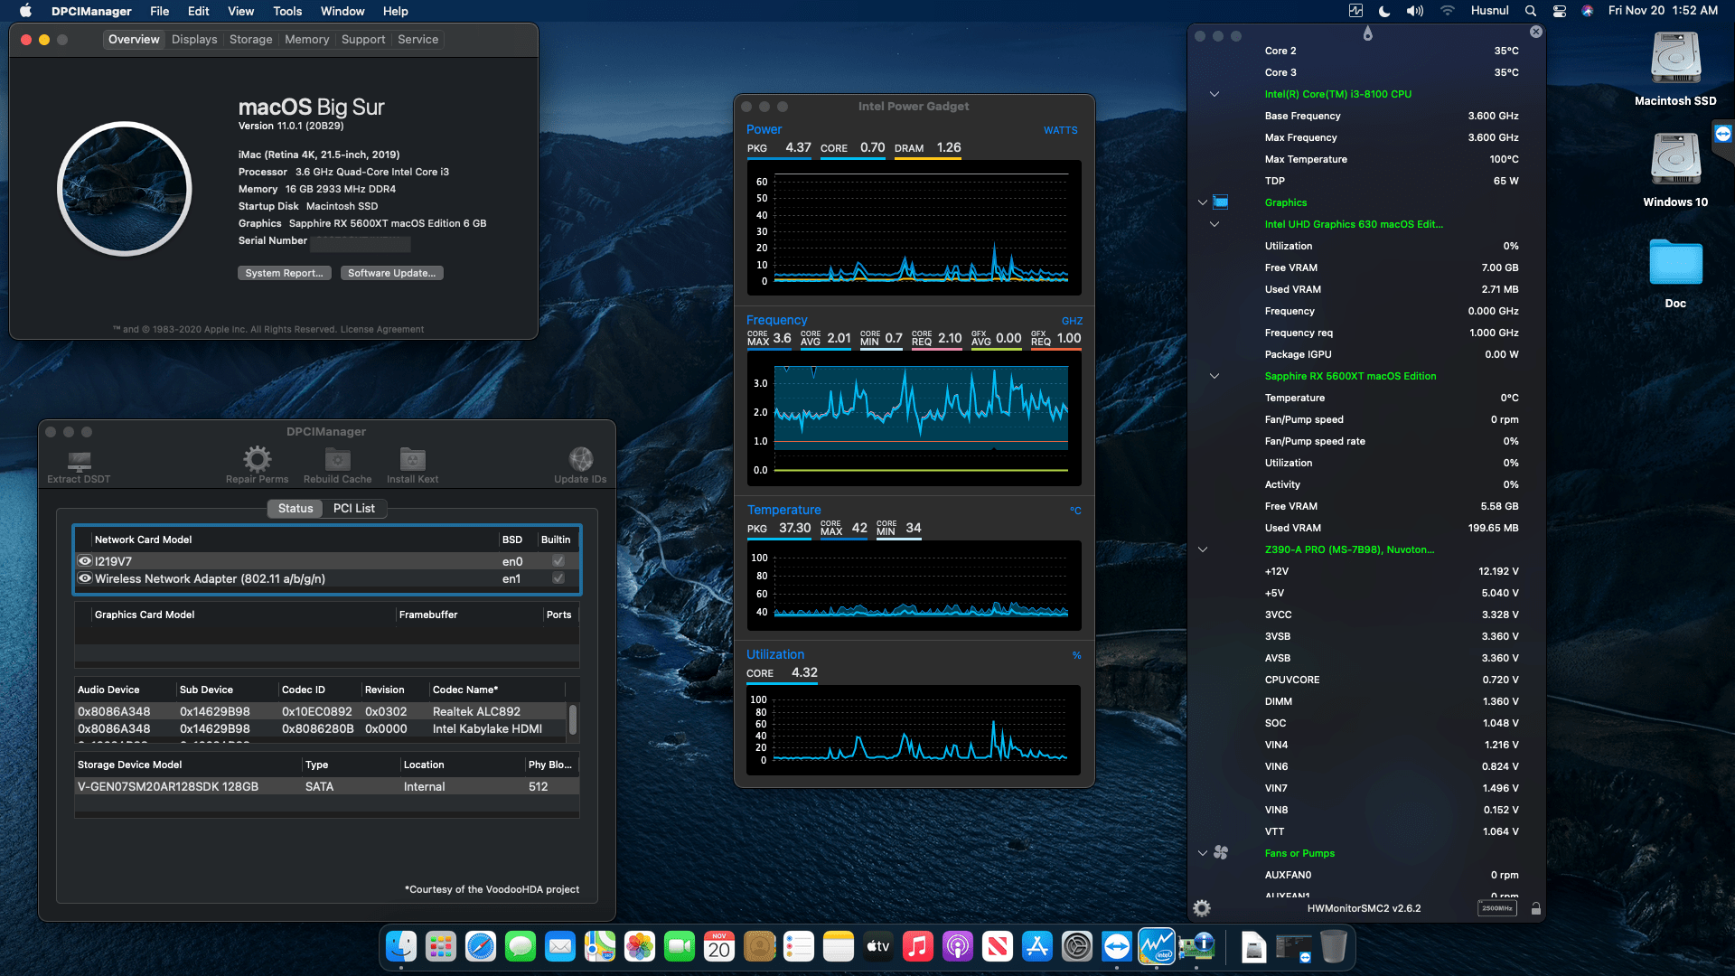Collapse the Intel Core i3-8100 CPU section
This screenshot has width=1735, height=976.
click(x=1214, y=94)
